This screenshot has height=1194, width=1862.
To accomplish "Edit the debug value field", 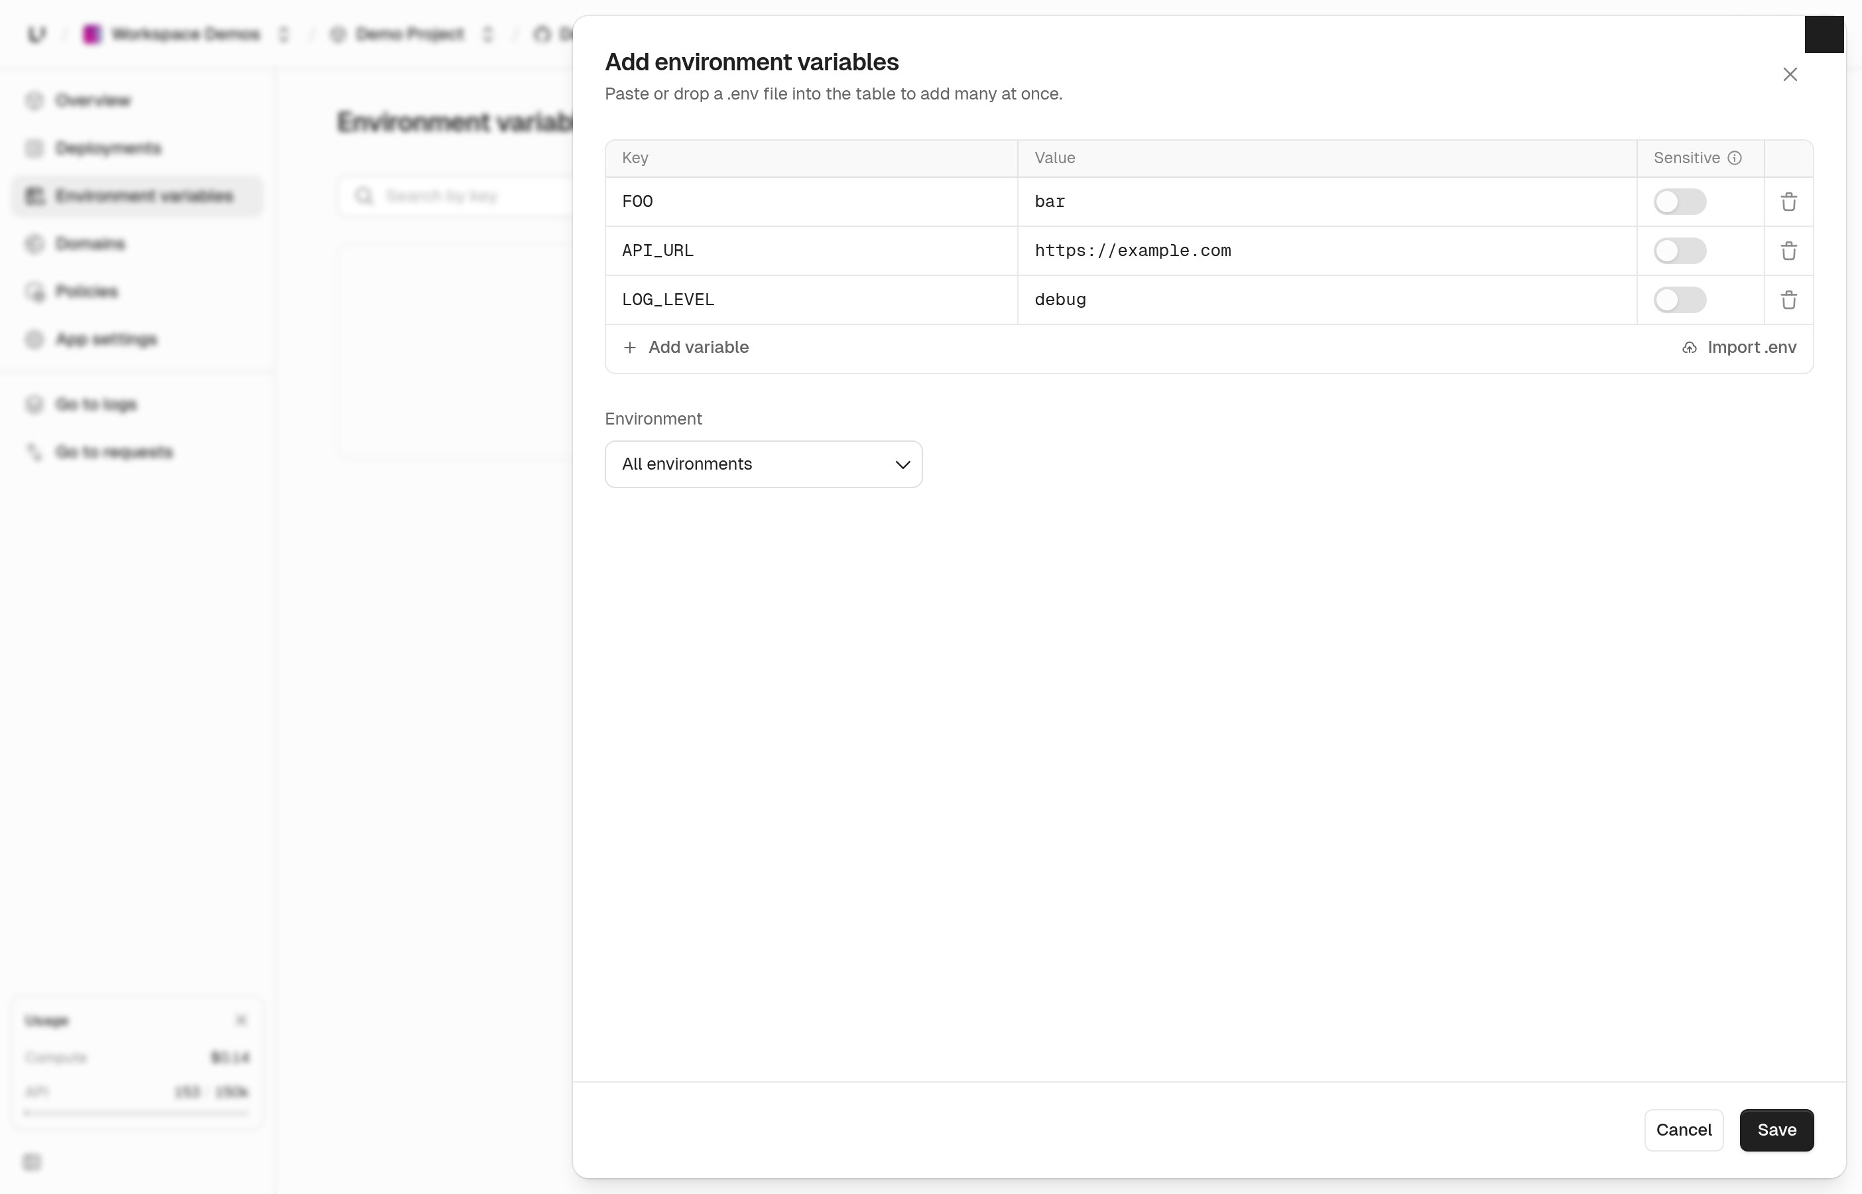I will point(1327,299).
